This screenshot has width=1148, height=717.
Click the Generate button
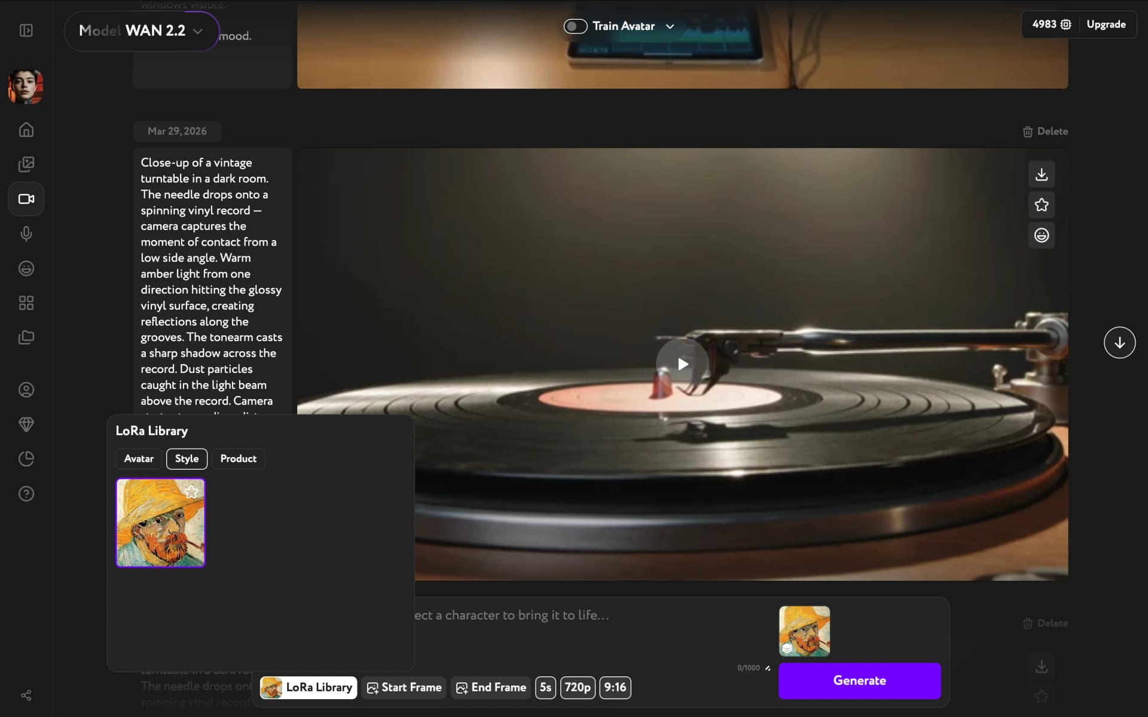click(x=859, y=681)
